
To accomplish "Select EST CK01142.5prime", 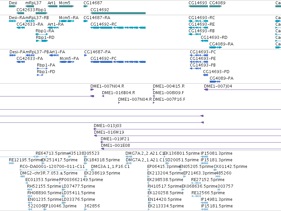I will click(x=215, y=170).
